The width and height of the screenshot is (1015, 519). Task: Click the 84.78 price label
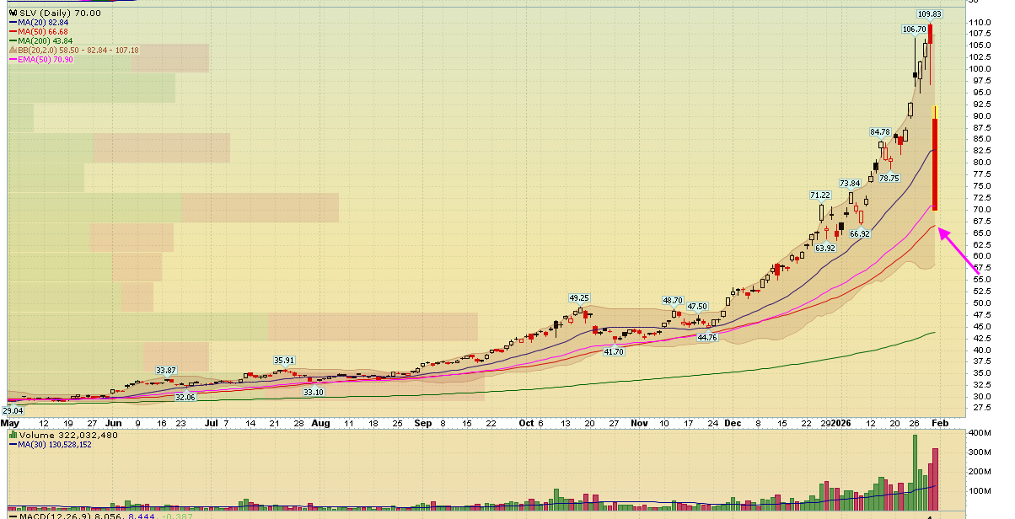click(x=880, y=132)
